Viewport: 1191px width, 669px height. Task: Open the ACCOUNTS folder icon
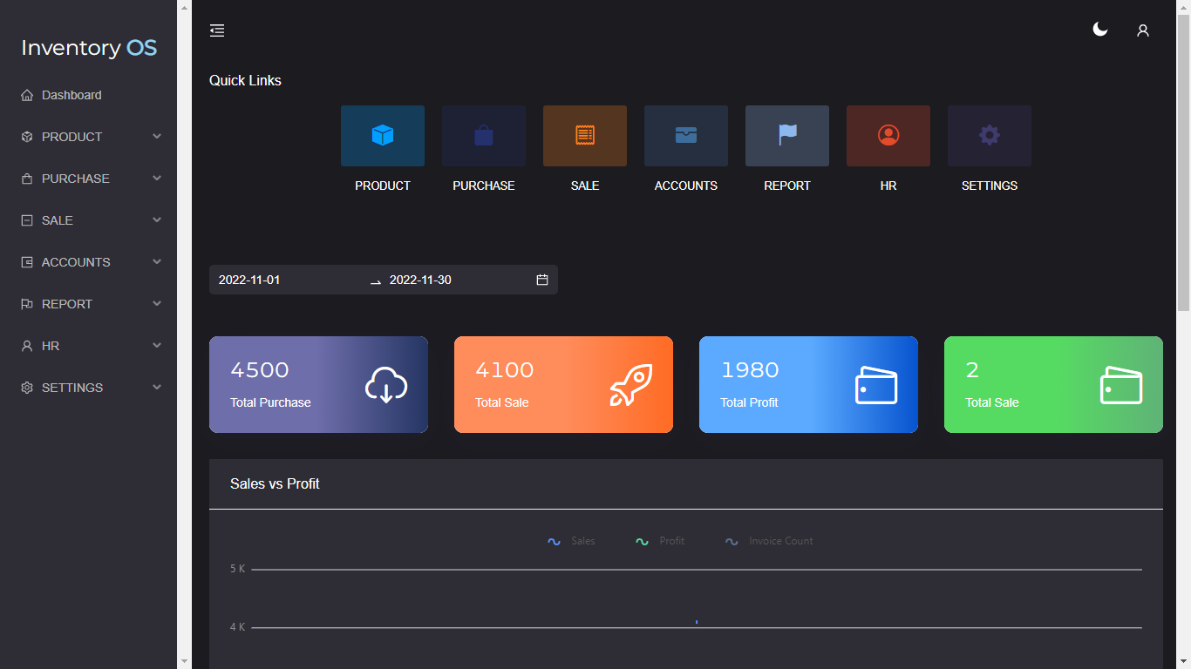(685, 135)
